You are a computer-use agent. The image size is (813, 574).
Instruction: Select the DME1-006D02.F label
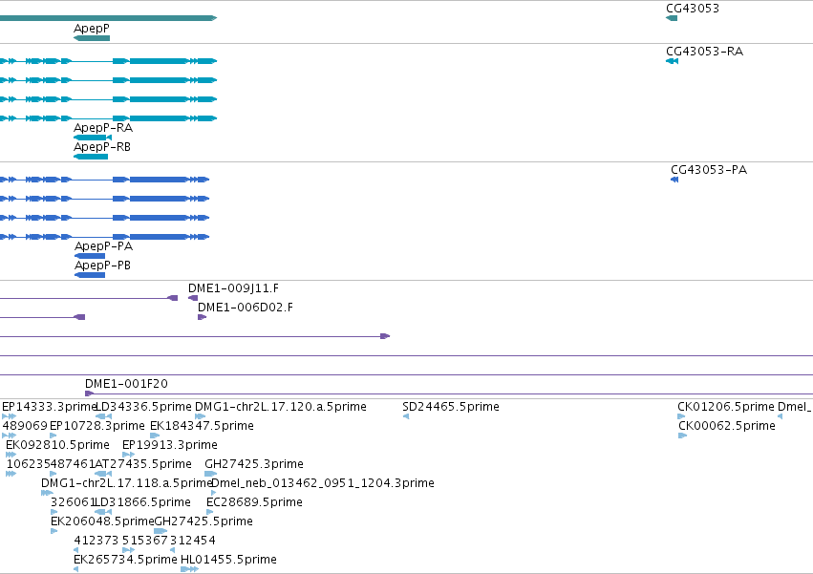pos(246,308)
